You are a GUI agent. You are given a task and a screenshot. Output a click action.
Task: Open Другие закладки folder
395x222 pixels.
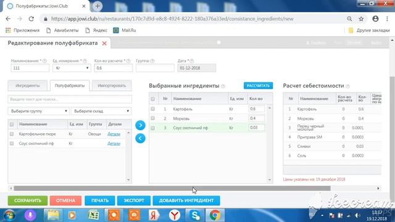pos(369,30)
